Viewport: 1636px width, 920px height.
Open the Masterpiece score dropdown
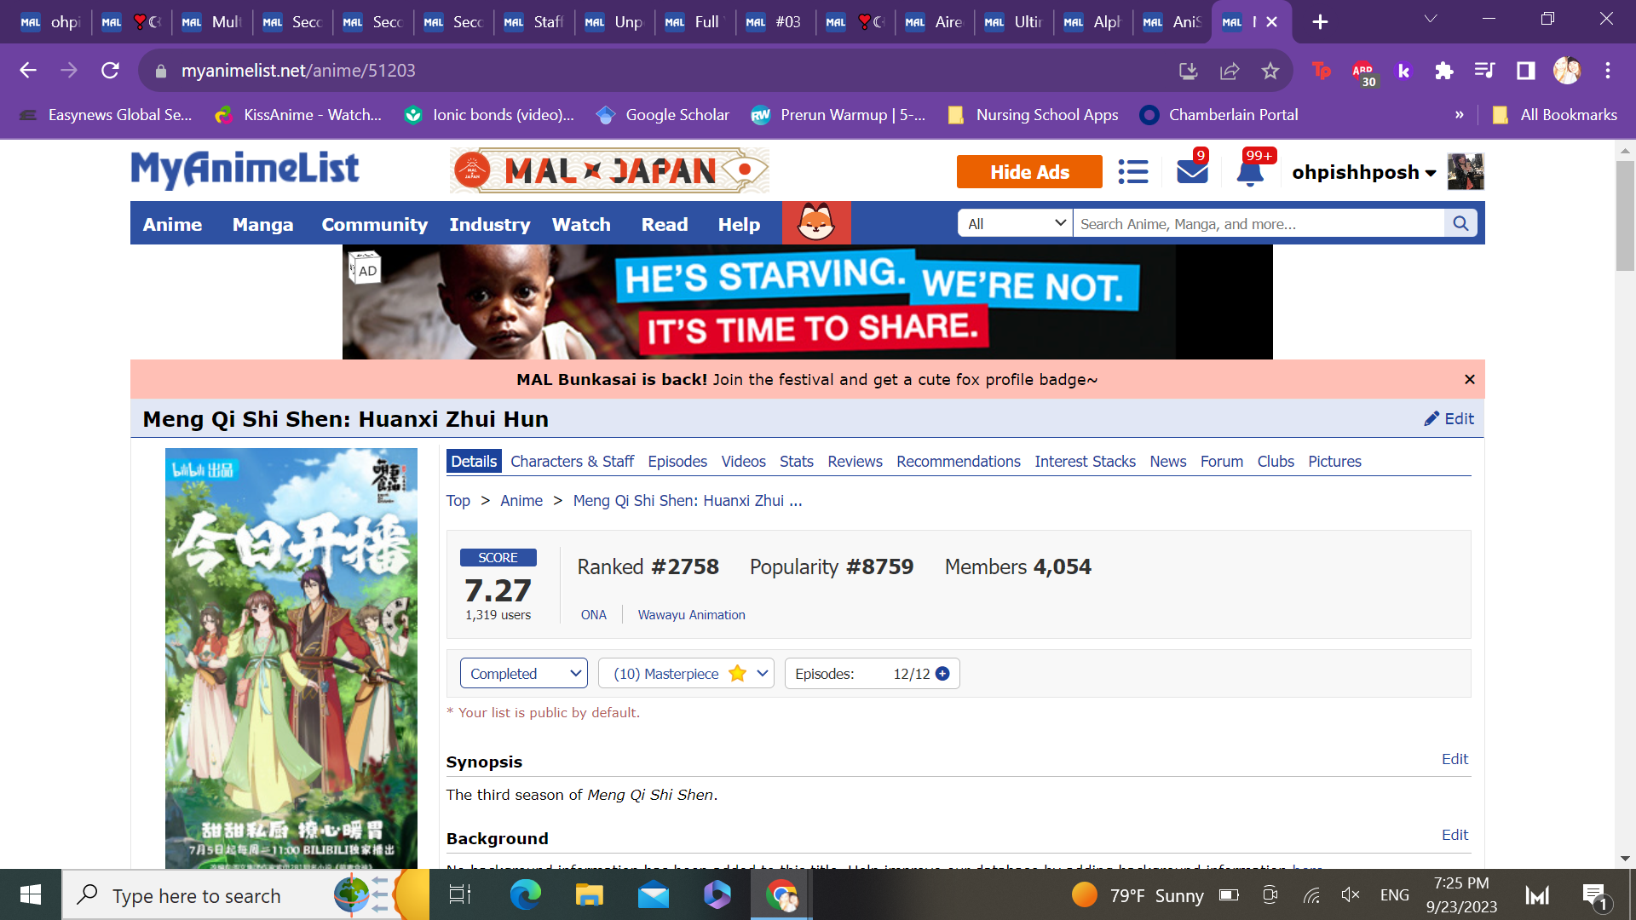tap(685, 674)
